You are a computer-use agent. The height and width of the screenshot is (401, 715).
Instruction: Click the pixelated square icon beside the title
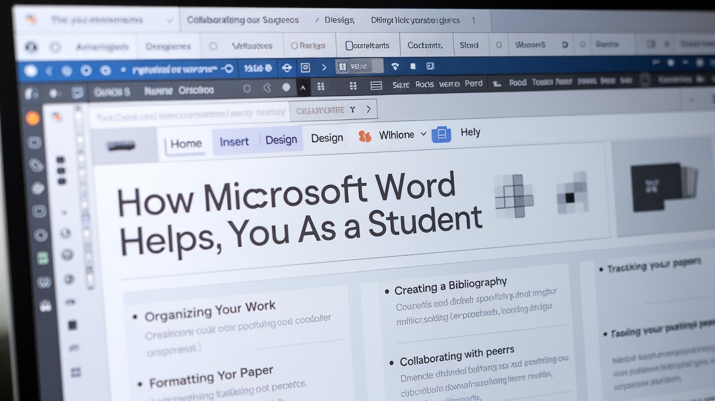(x=572, y=192)
